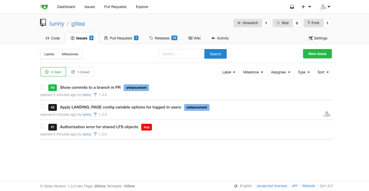Screen dimensions: 369x191
Task: Select checkbox for issue #3
Action: 42,86
